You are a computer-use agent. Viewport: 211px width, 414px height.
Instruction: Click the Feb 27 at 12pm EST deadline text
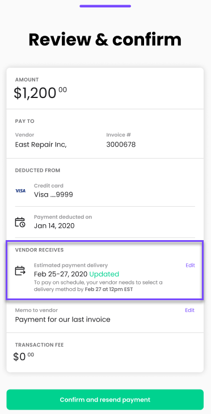109,289
